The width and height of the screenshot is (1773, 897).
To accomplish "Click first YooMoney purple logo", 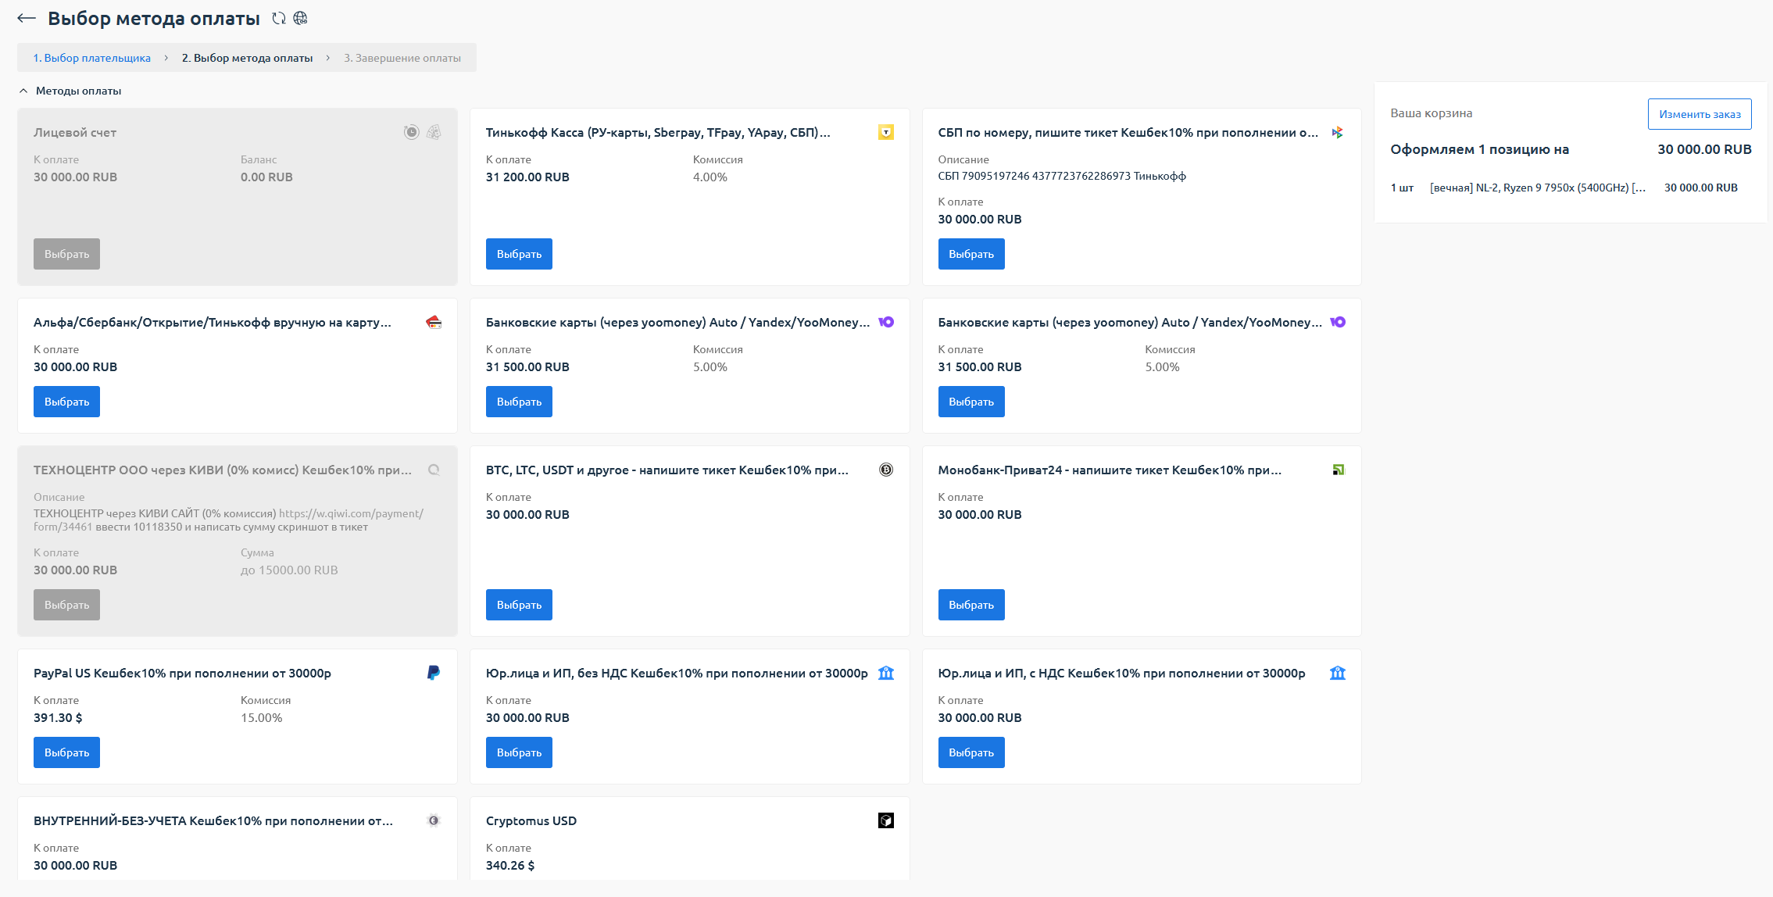I will coord(885,322).
